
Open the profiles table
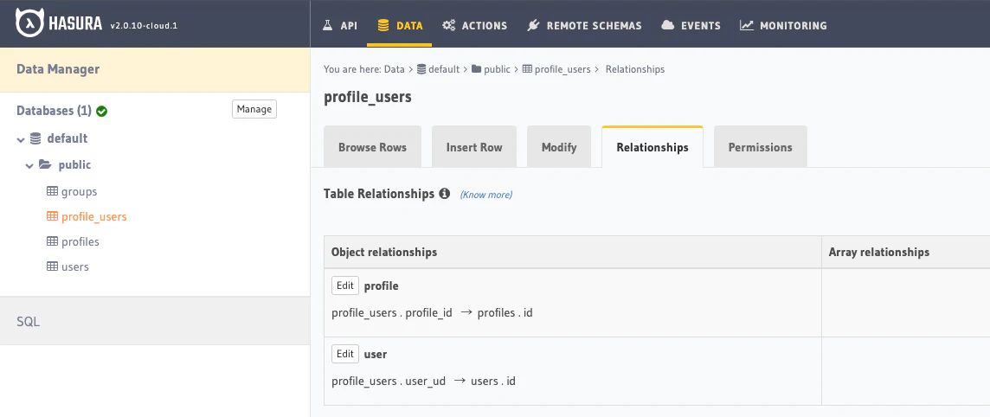coord(80,241)
